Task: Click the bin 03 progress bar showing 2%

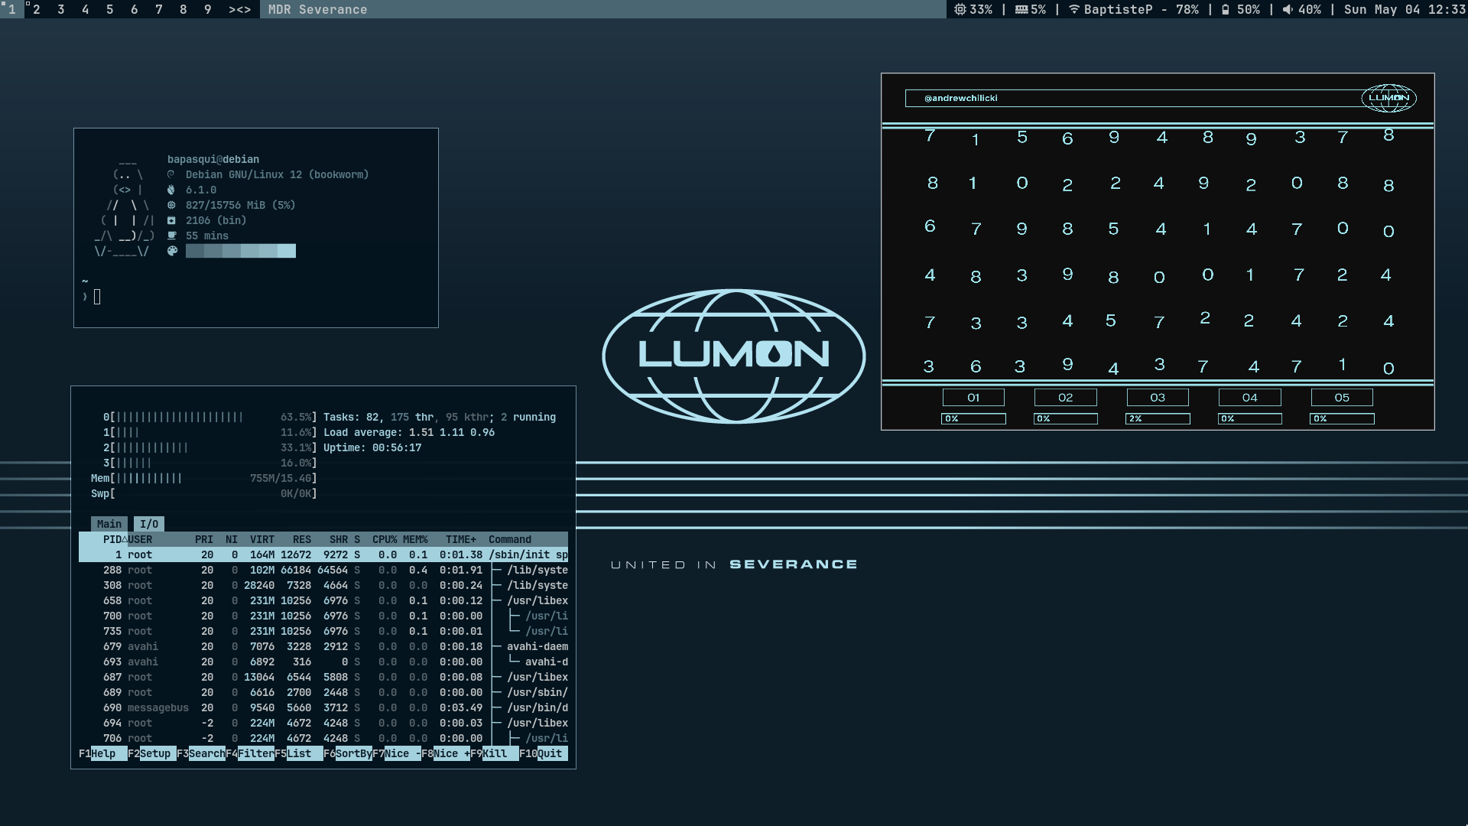Action: [1158, 418]
